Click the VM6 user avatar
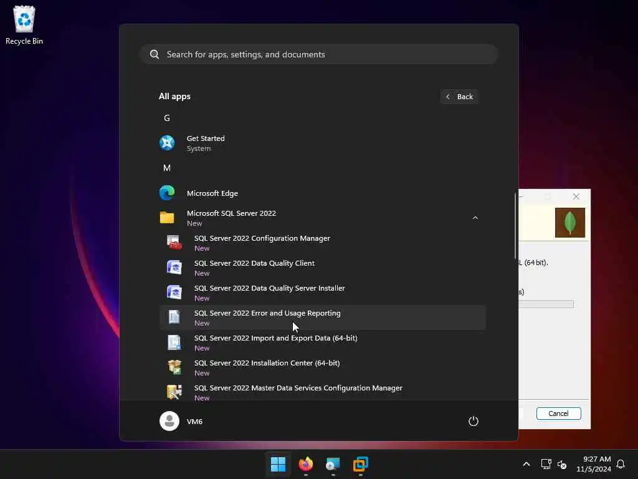 tap(169, 421)
